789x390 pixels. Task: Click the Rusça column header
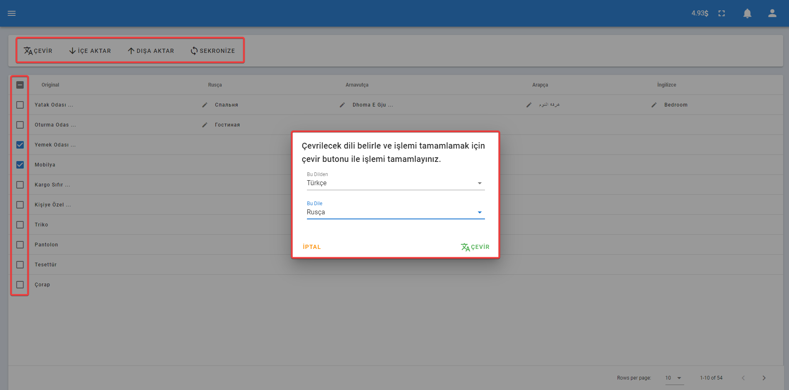point(215,85)
